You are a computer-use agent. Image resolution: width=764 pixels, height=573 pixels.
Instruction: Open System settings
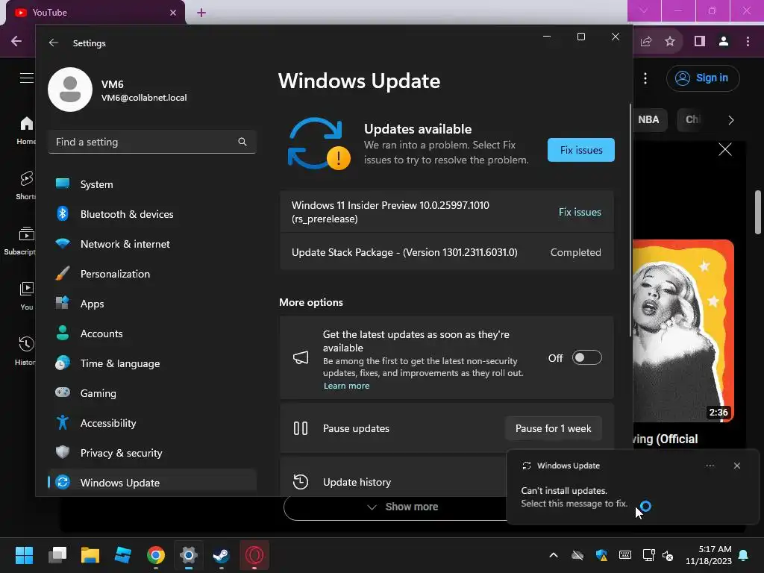[x=152, y=184]
